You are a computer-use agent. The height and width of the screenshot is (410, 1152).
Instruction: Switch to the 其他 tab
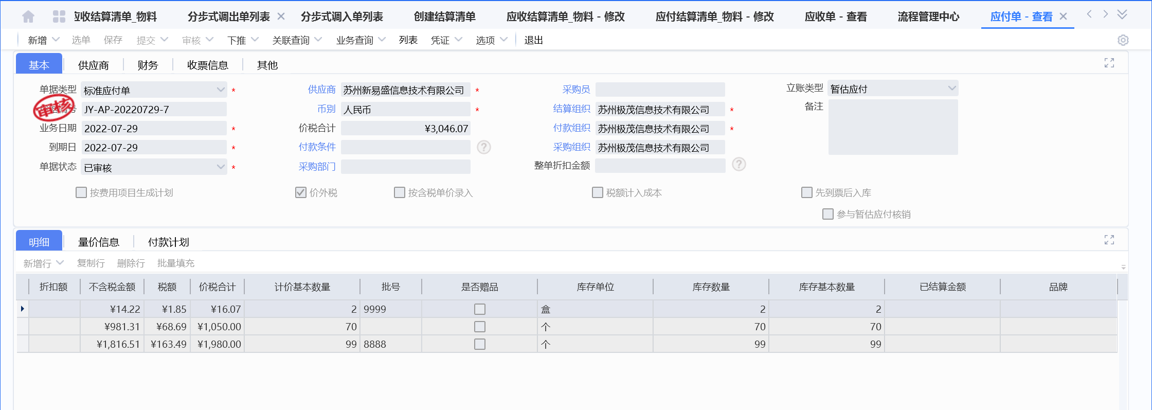point(267,65)
